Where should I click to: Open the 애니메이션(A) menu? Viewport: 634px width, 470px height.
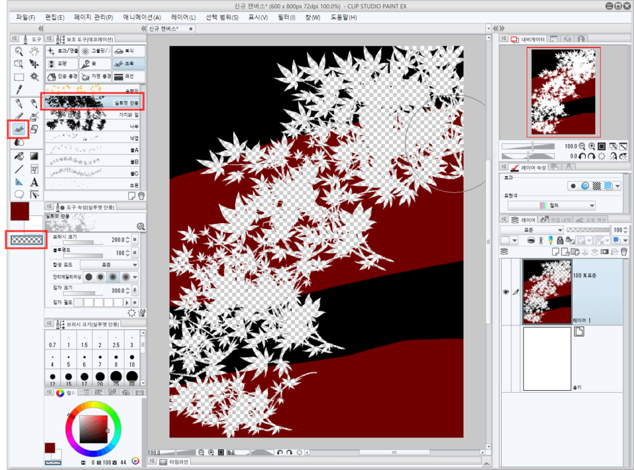pos(142,17)
